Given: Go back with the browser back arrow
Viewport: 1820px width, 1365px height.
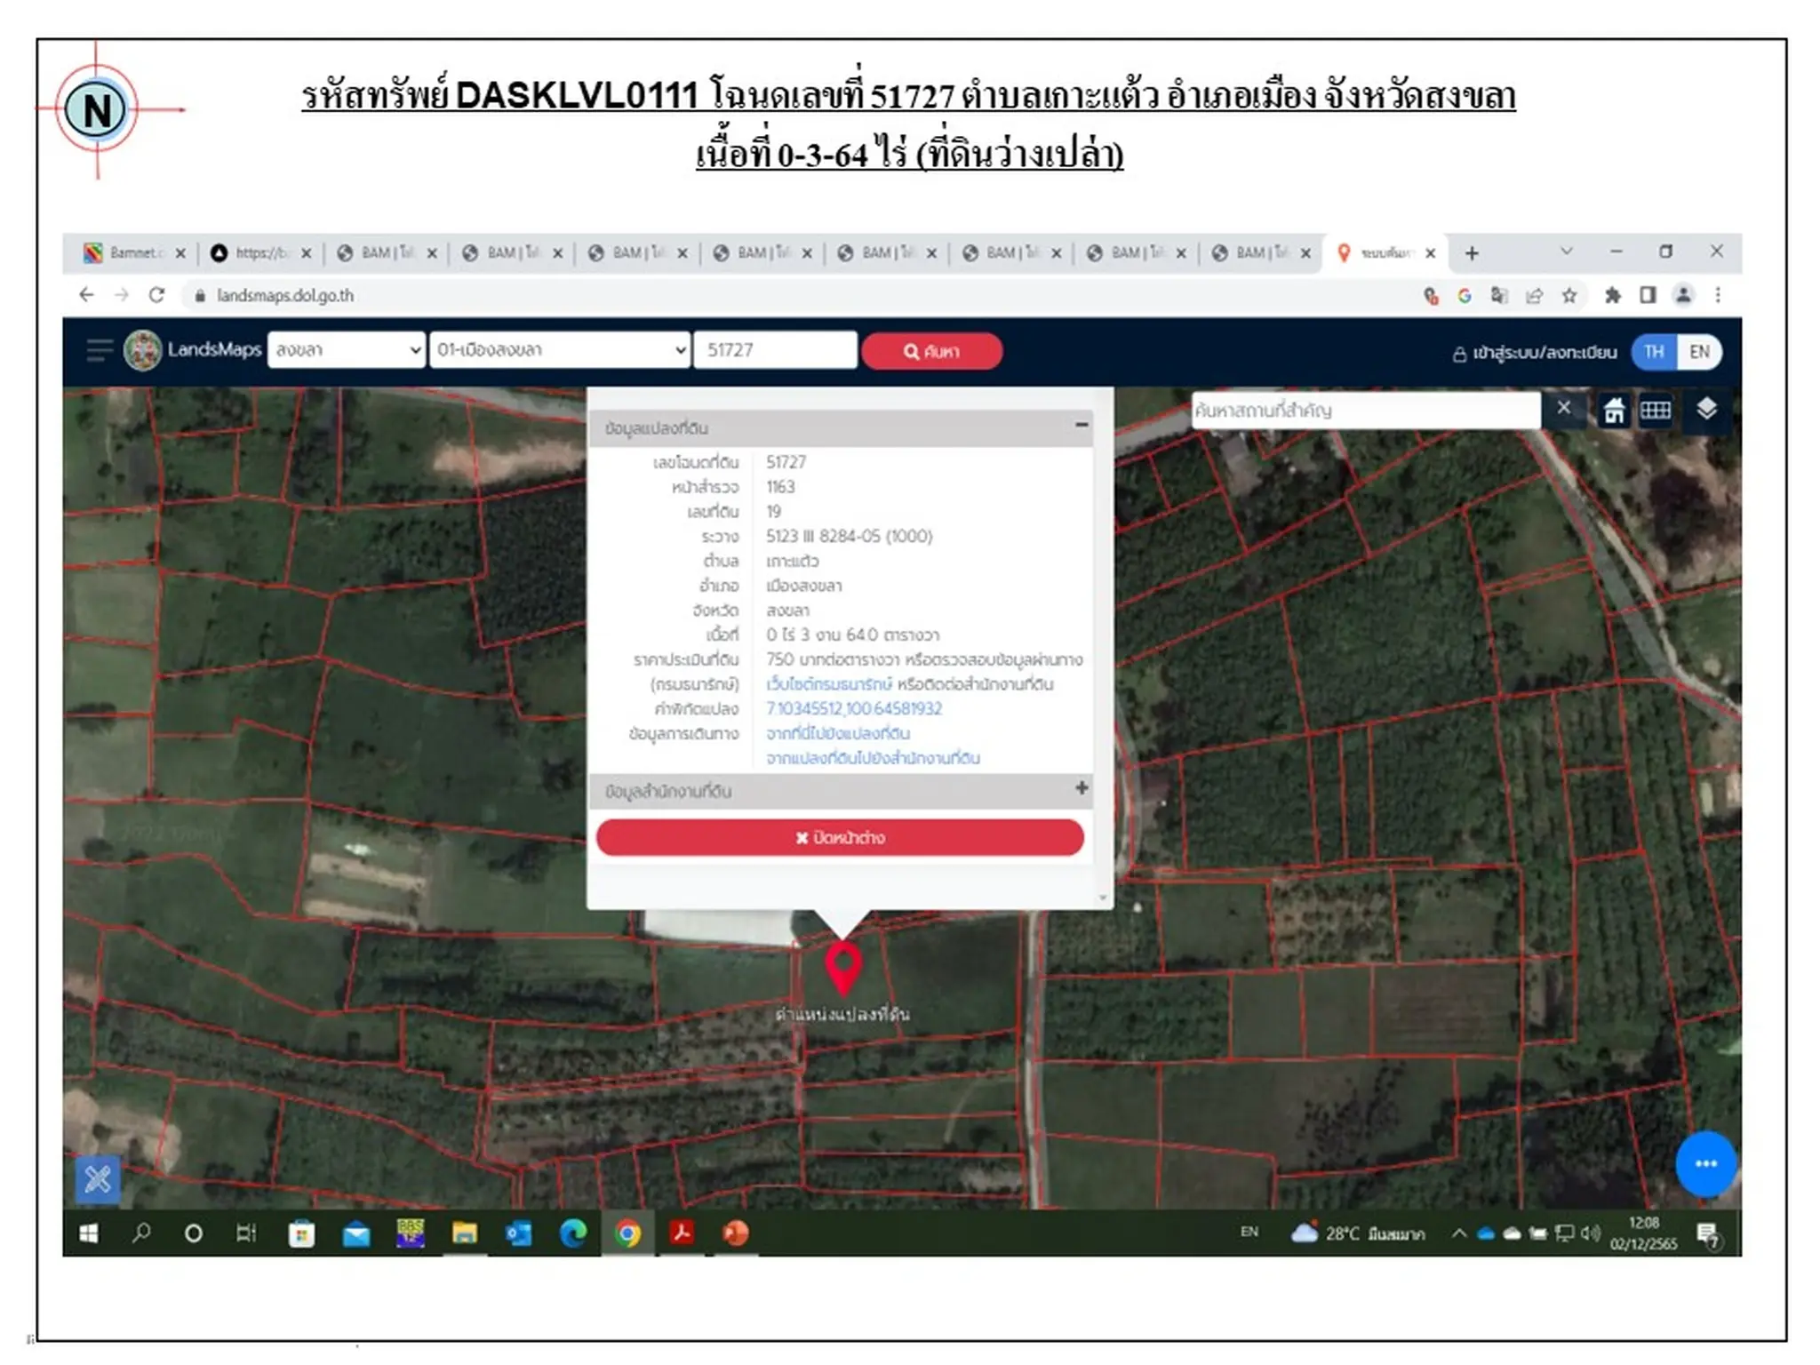Looking at the screenshot, I should point(86,295).
